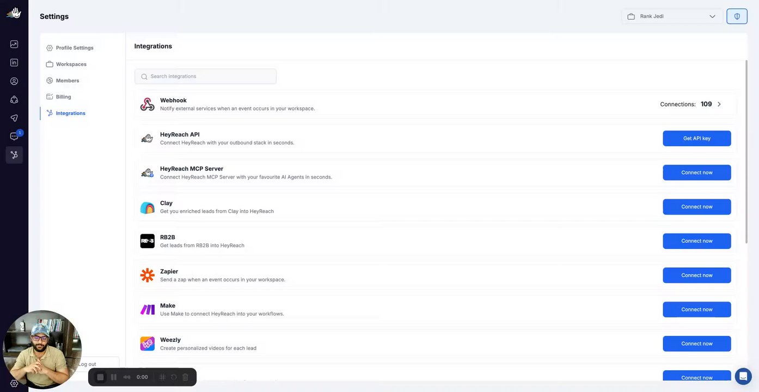This screenshot has width=759, height=392.
Task: Click the Clay logo icon
Action: (147, 207)
